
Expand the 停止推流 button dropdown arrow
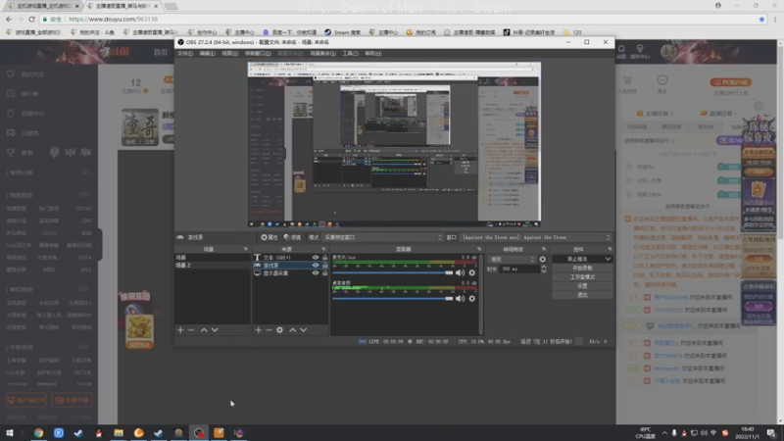point(608,259)
